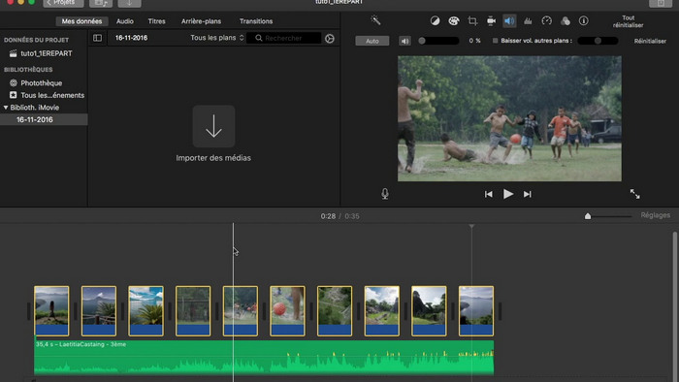Image resolution: width=679 pixels, height=382 pixels.
Task: Click the Auto volume button
Action: (372, 41)
